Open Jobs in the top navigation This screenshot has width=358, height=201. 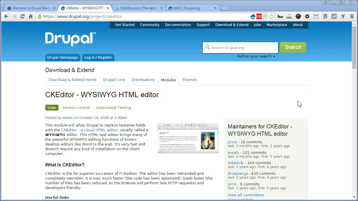[x=257, y=25]
